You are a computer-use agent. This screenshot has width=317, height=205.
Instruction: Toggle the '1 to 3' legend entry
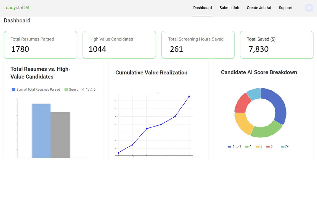pyautogui.click(x=234, y=146)
